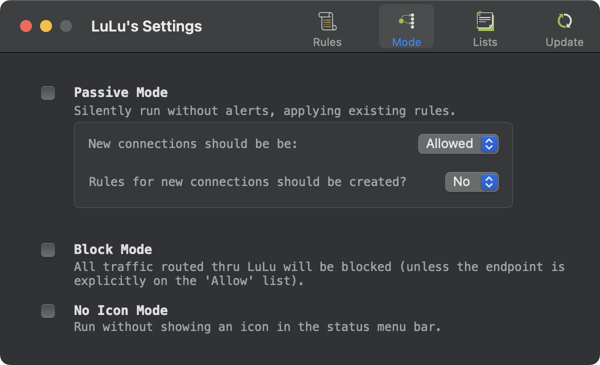
Task: Click the red close window button
Action: point(26,26)
